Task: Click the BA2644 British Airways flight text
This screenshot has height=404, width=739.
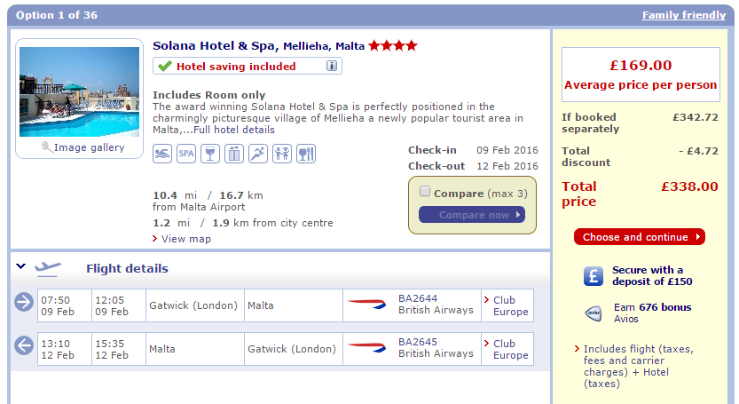Action: coord(436,305)
